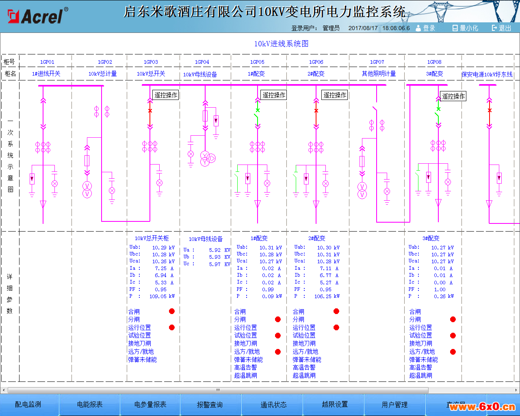Click power value 109.05 kW

[x=162, y=296]
